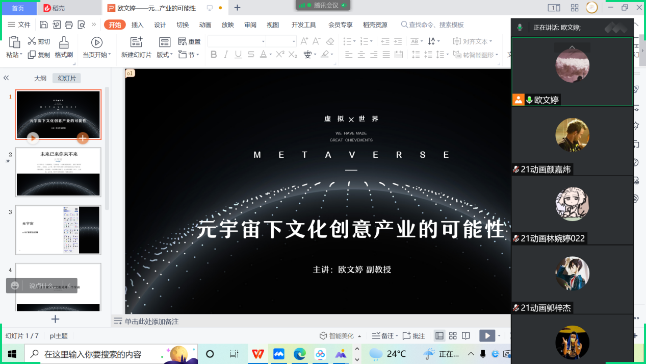Screen dimensions: 646x364
Task: Increase list indent level
Action: tap(398, 41)
